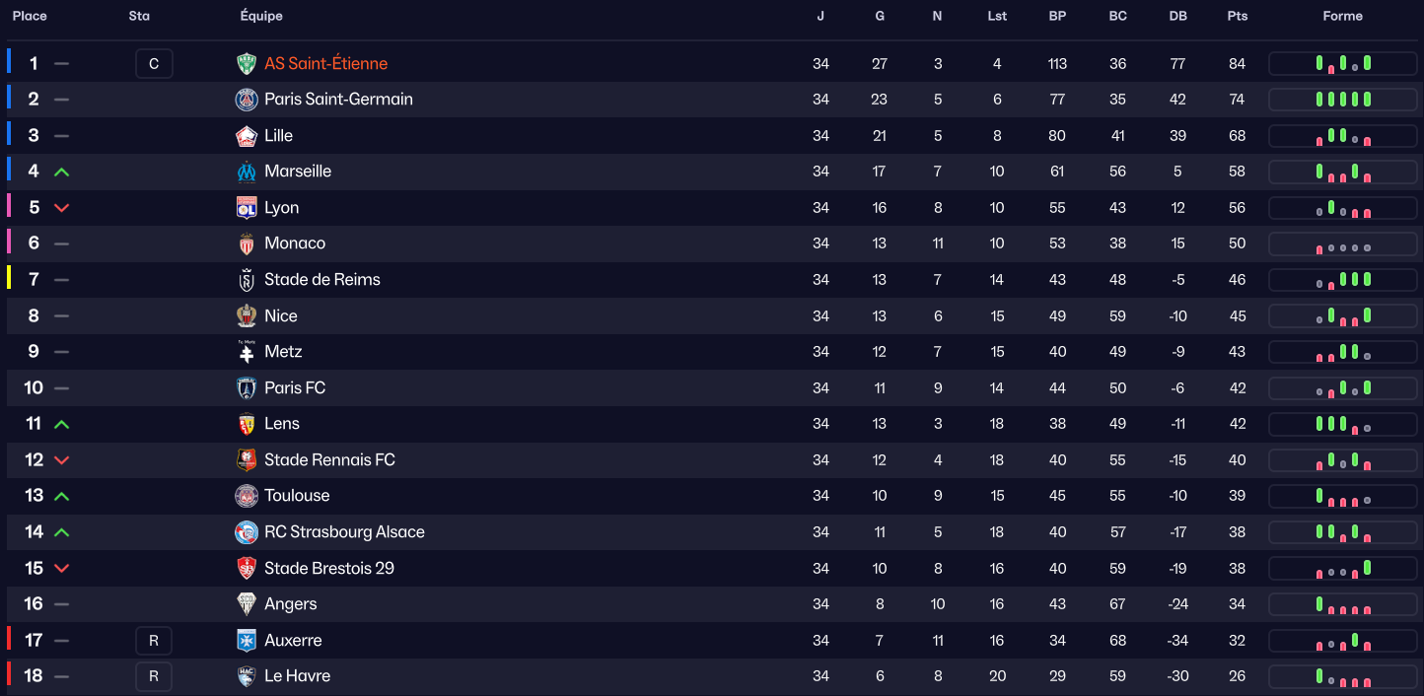1424x696 pixels.
Task: Click Paris Saint-Germain's form indicator bar
Action: click(x=1342, y=100)
